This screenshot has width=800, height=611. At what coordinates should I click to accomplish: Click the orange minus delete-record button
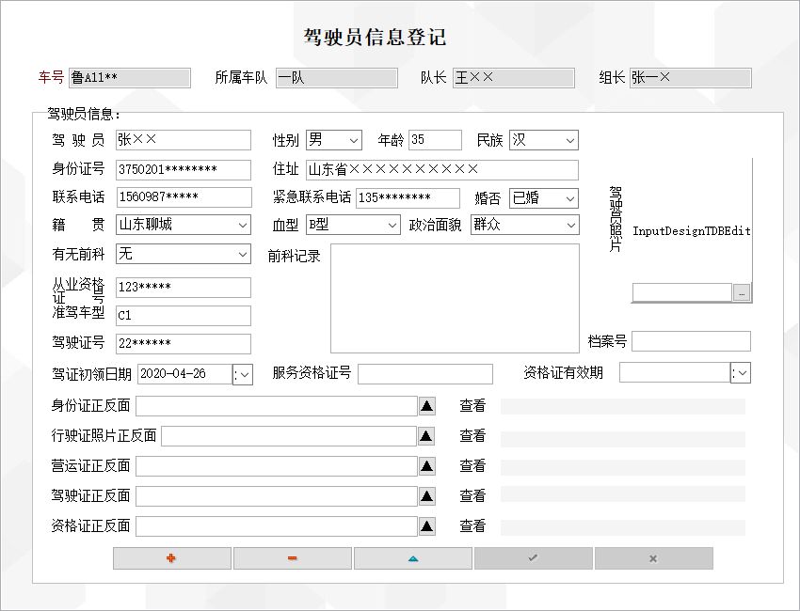point(293,558)
